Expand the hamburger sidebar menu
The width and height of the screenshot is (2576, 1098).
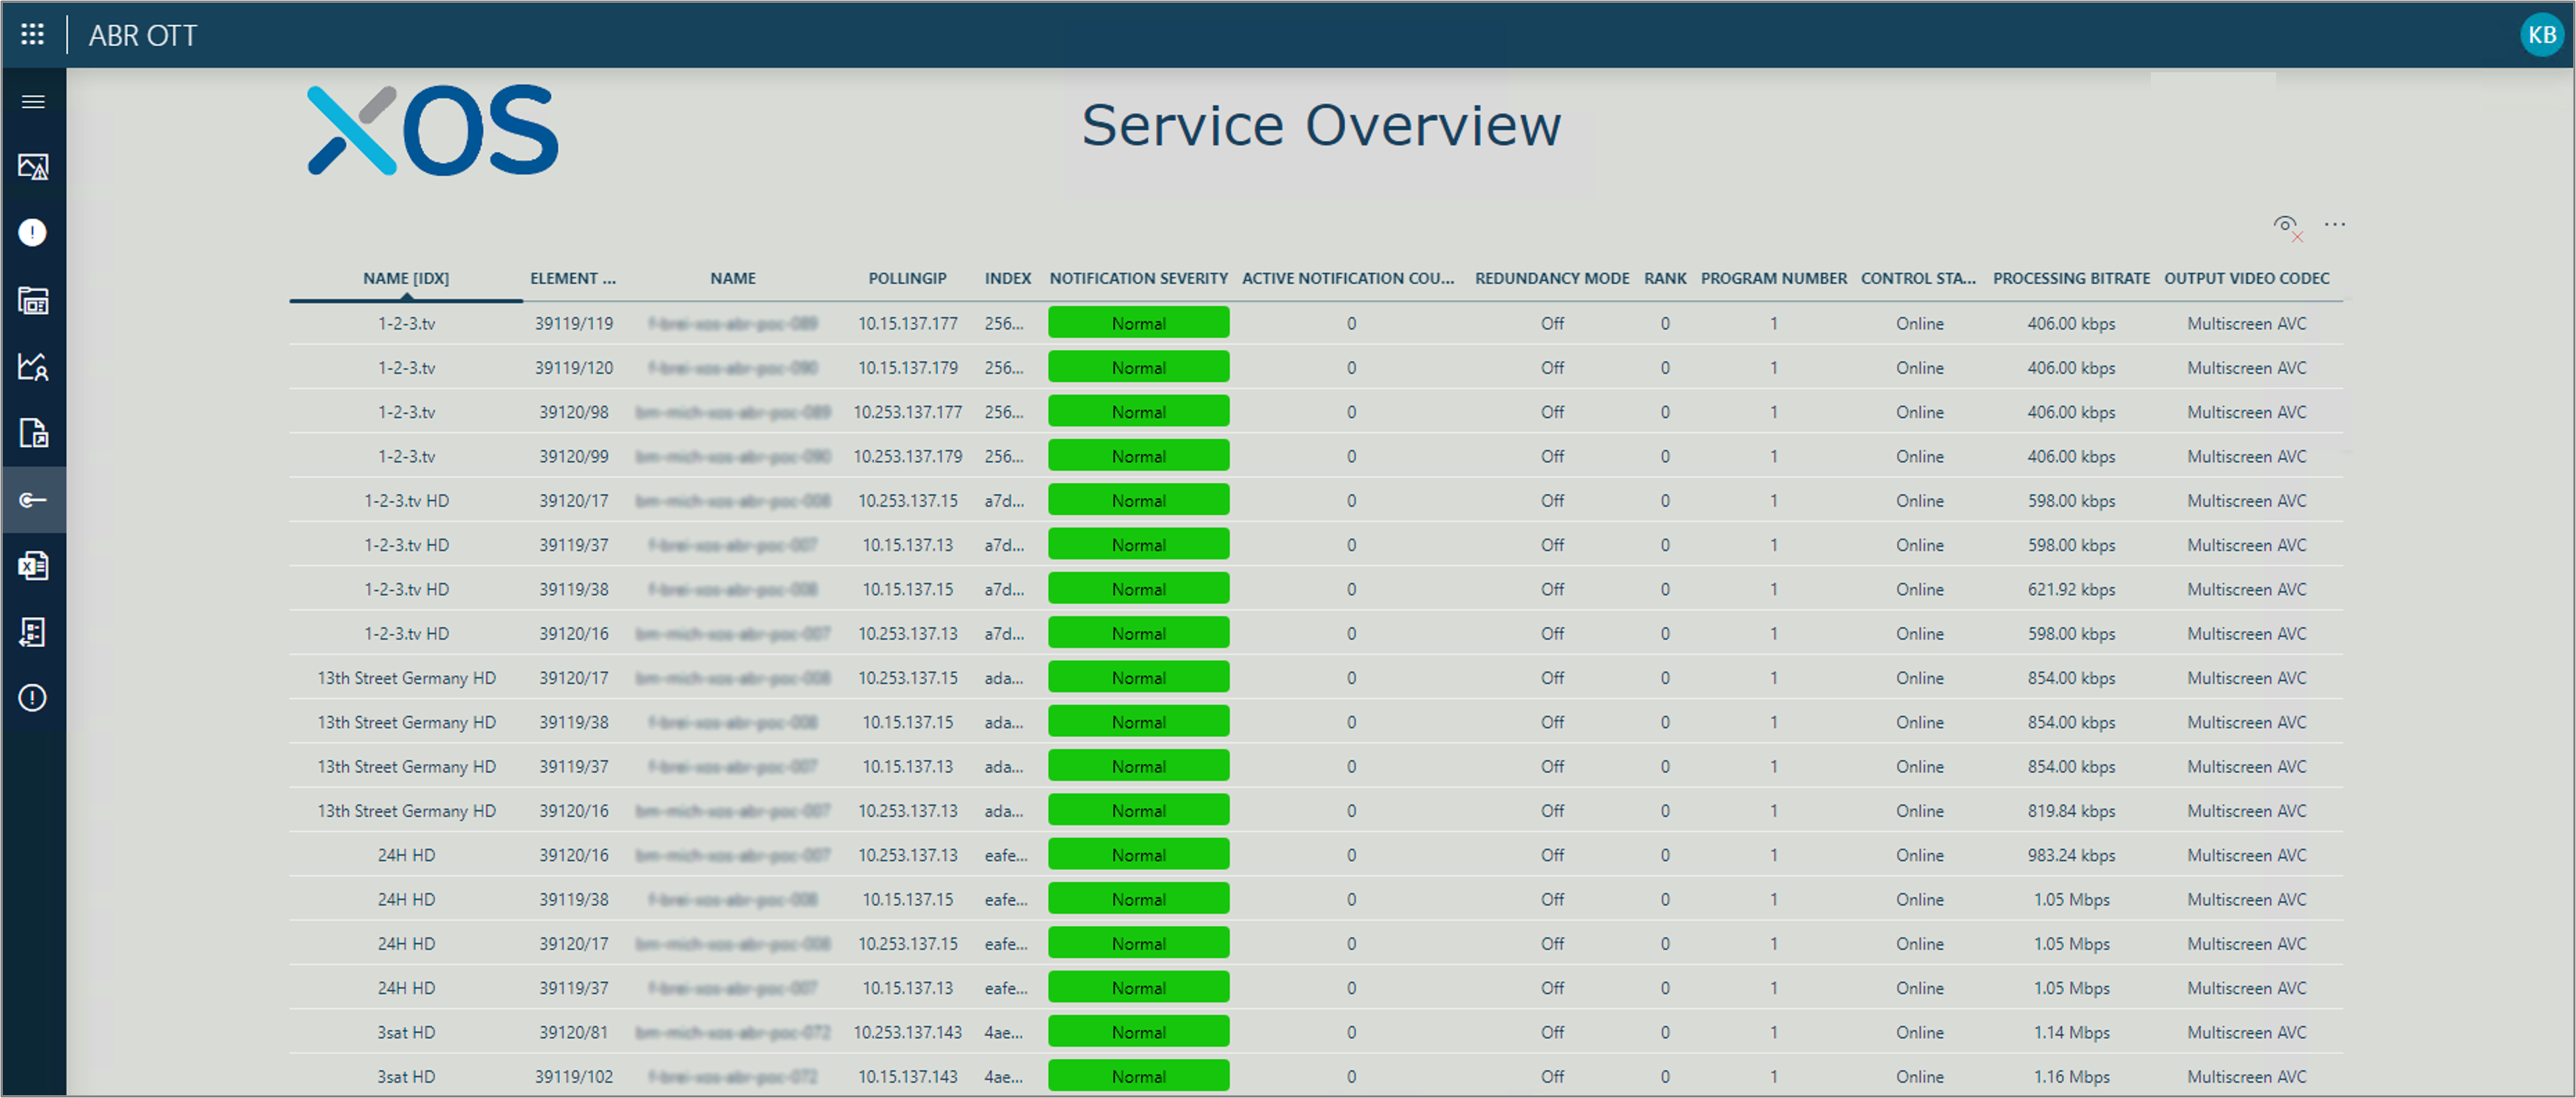point(33,101)
